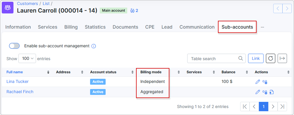Open the sub-accounts count icon showing 2
The image size is (294, 115).
(134, 11)
